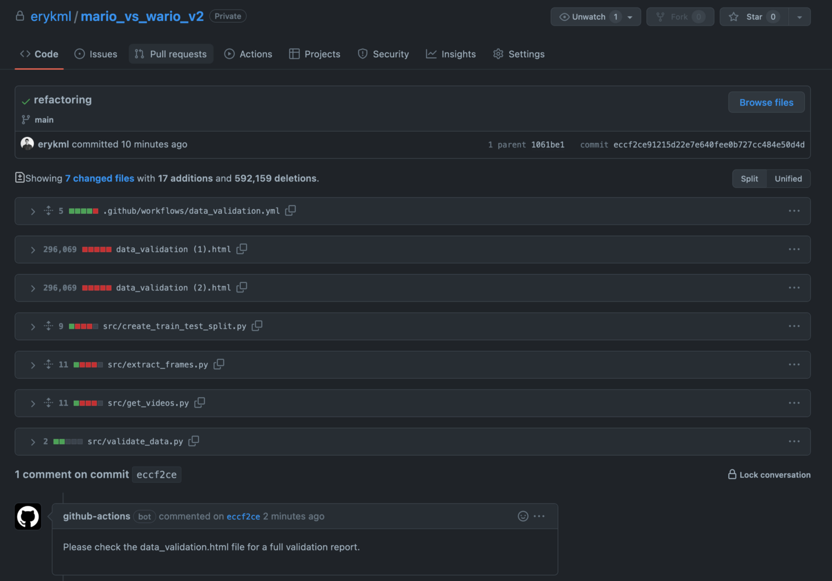Expand data_validation (2).html diff
This screenshot has width=832, height=581.
33,288
